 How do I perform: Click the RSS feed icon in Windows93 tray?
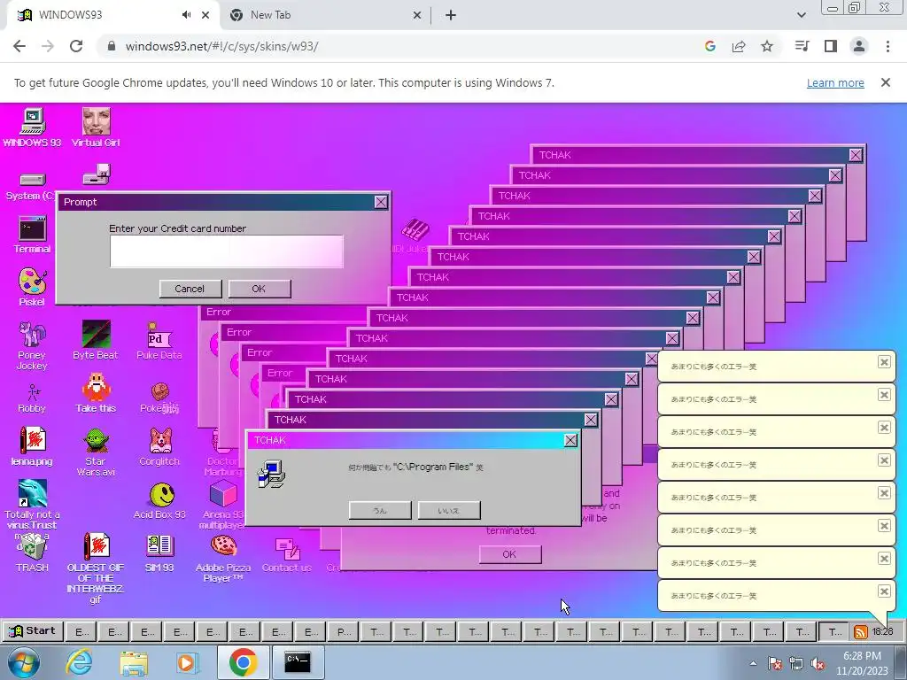pyautogui.click(x=861, y=632)
